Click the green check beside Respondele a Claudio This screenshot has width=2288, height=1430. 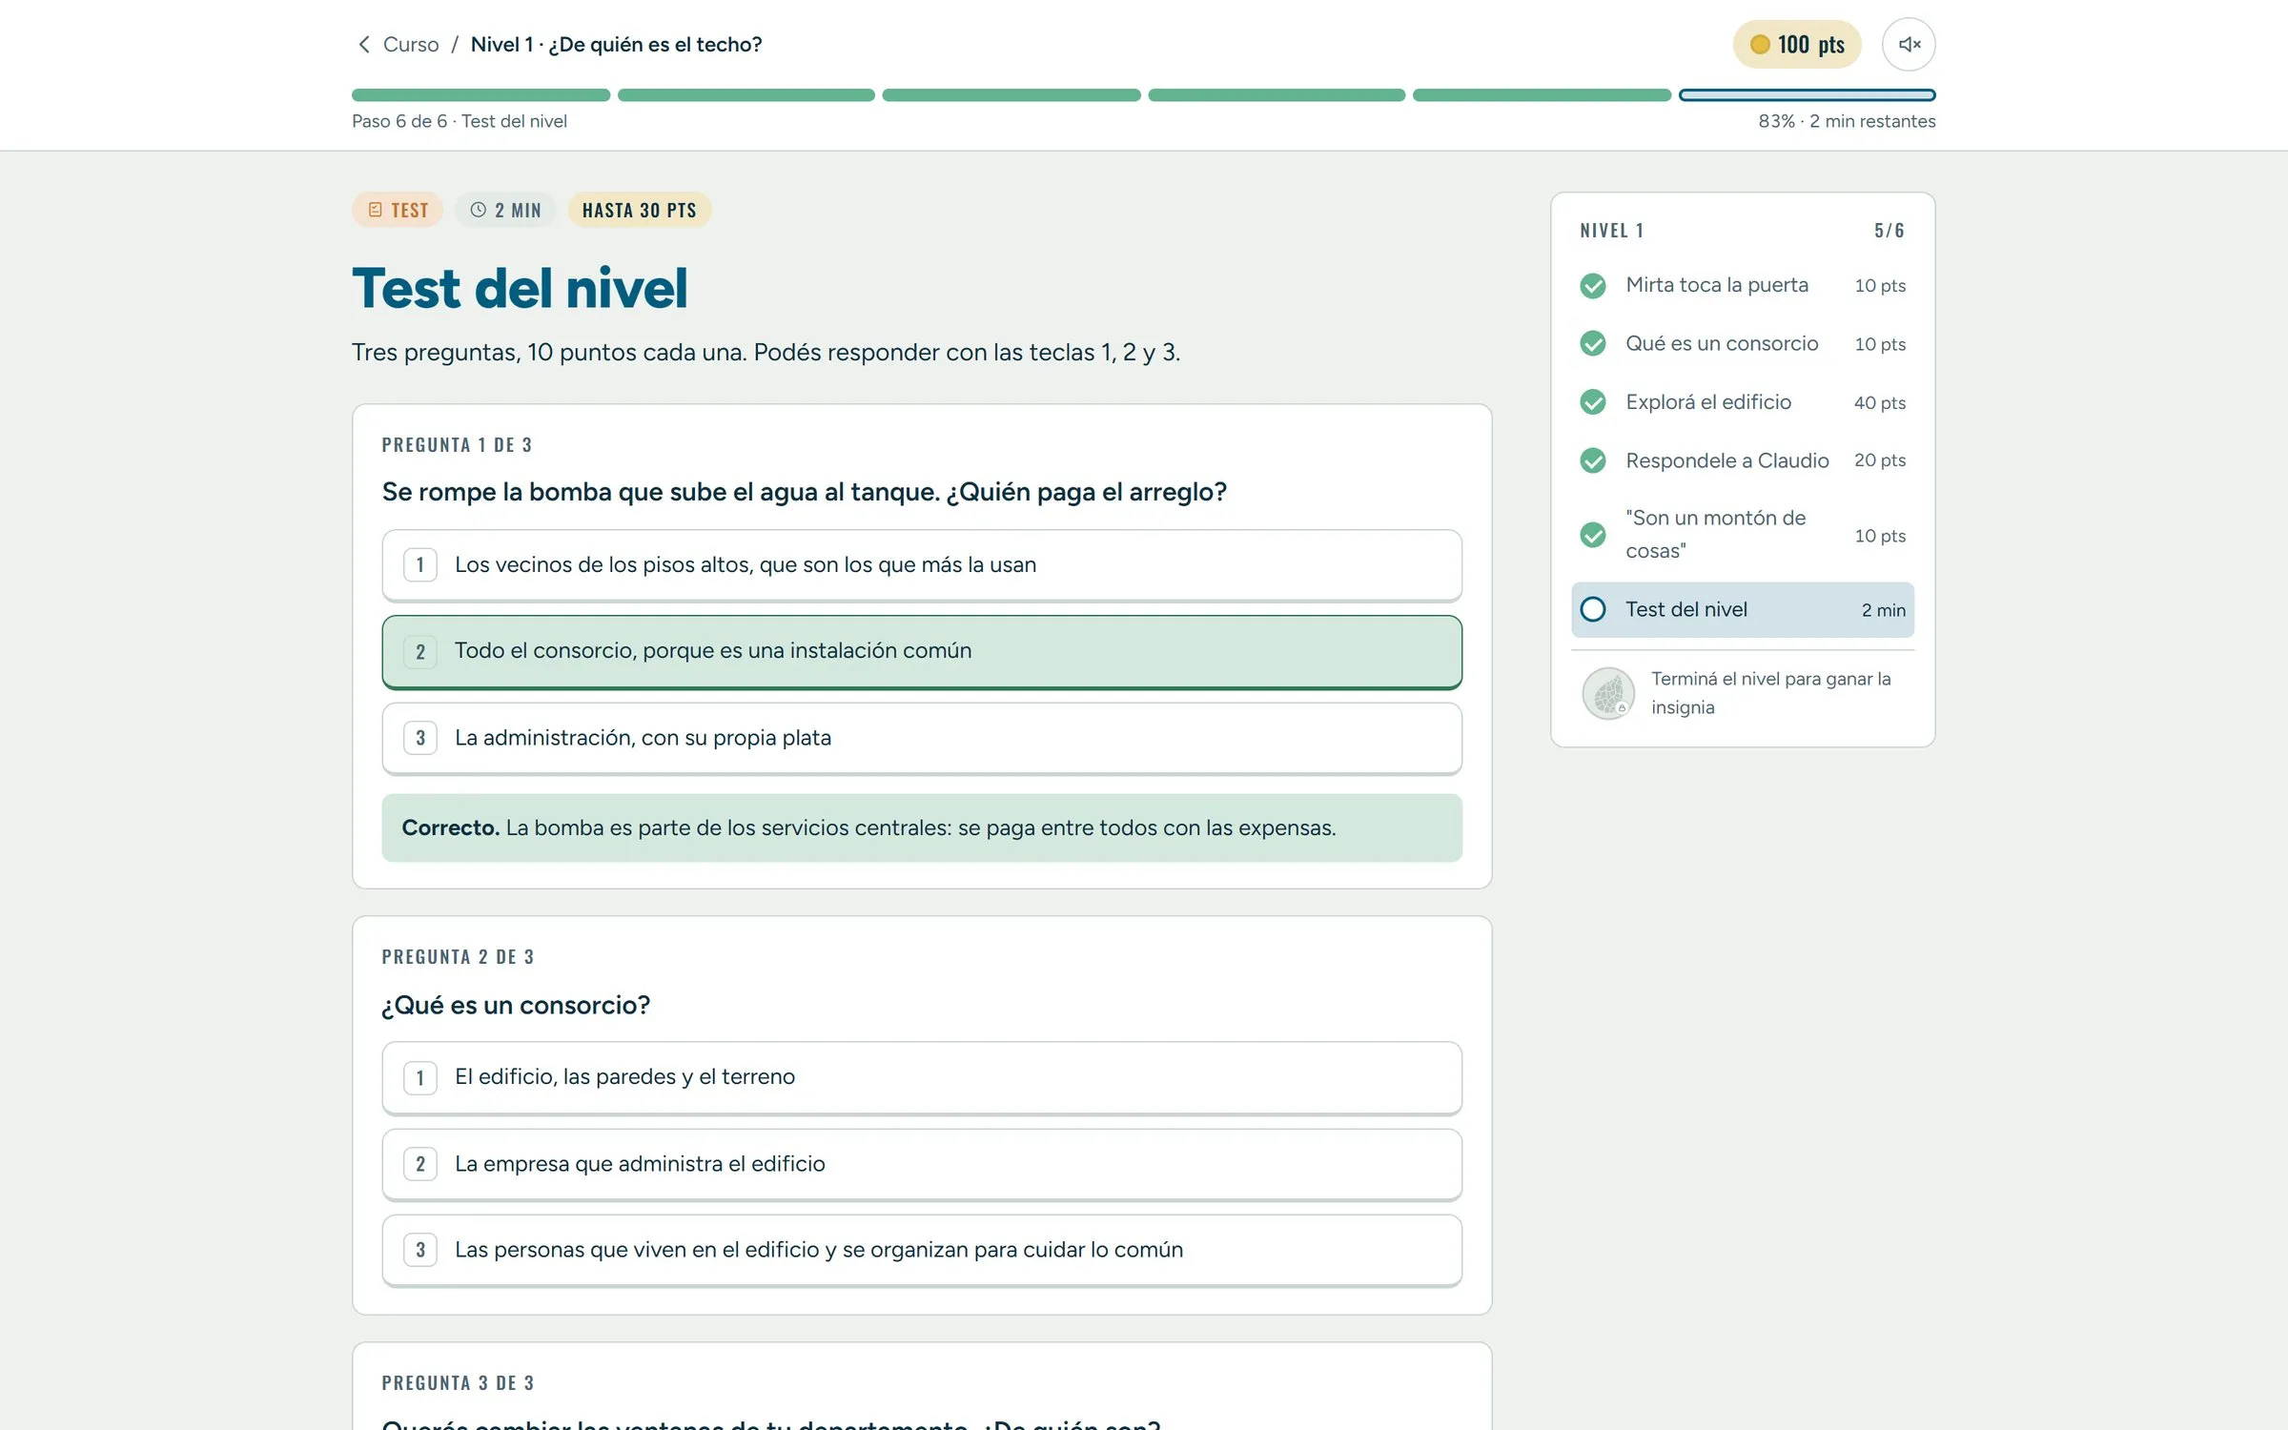pyautogui.click(x=1593, y=460)
